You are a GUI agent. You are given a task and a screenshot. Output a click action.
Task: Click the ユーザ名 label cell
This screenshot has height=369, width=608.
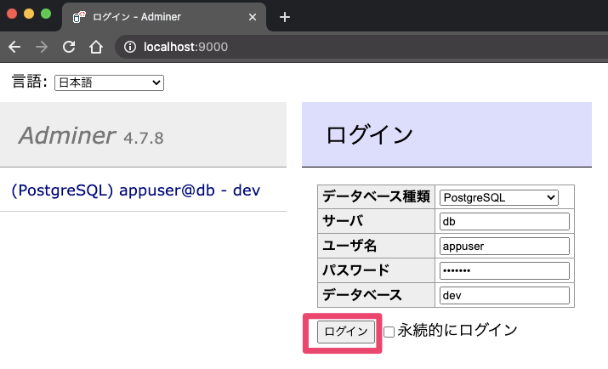tap(376, 246)
